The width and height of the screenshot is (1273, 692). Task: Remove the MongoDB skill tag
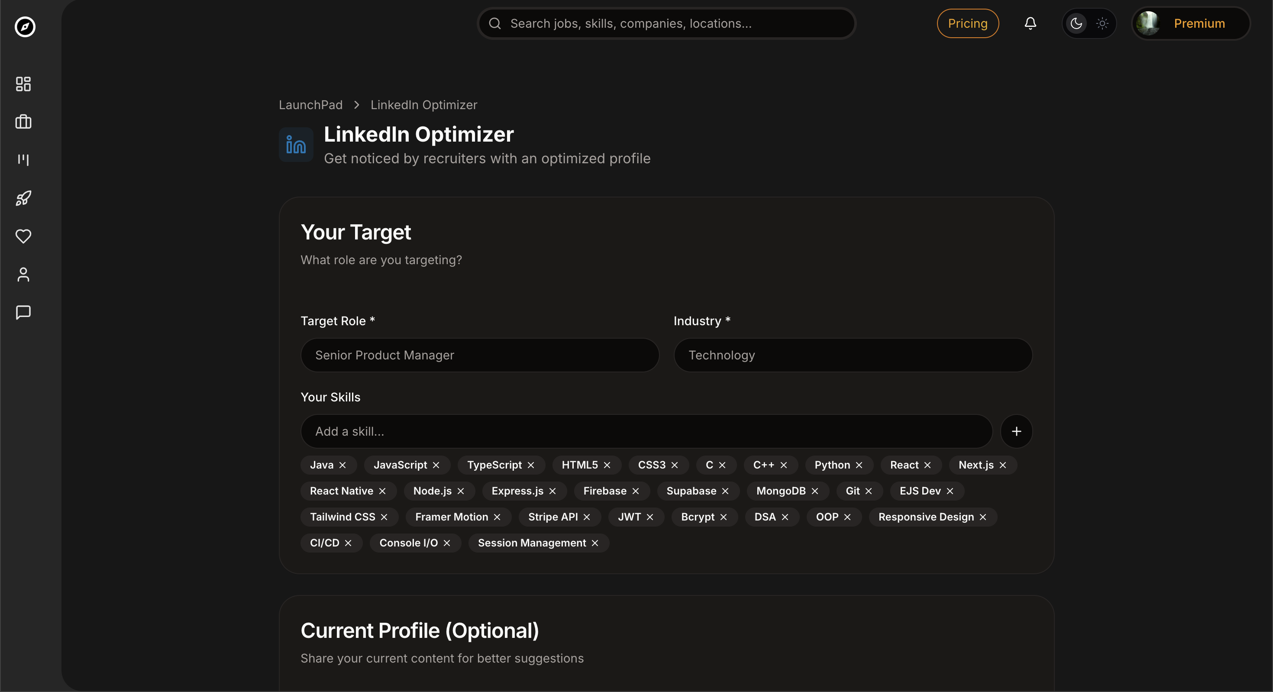815,491
